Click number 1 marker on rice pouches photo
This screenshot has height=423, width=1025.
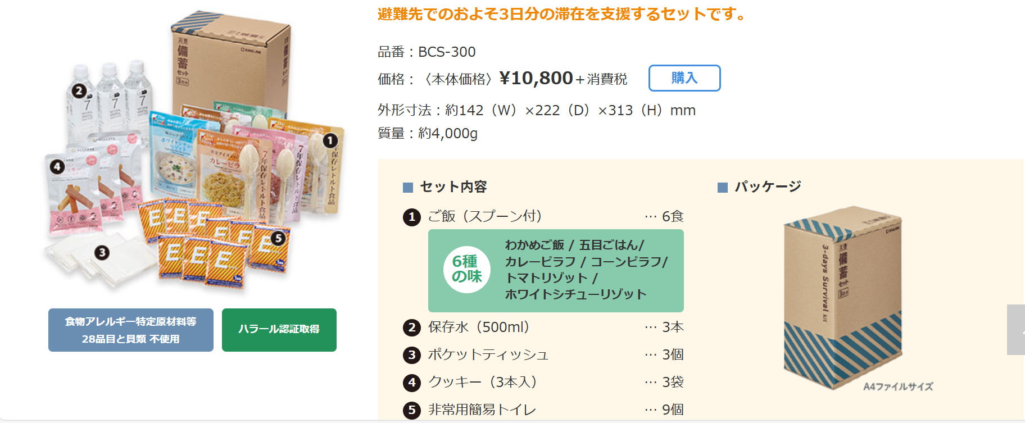[x=330, y=140]
